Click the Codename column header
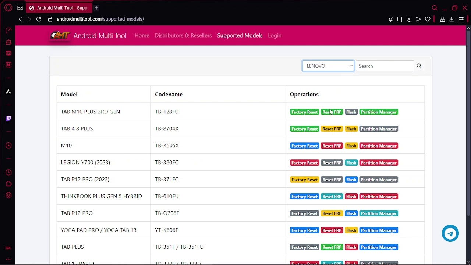This screenshot has height=265, width=471. 169,94
